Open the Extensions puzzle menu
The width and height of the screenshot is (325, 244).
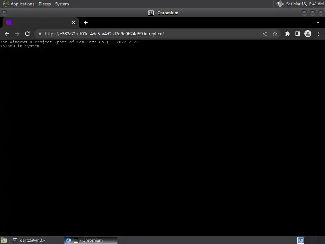pos(287,34)
